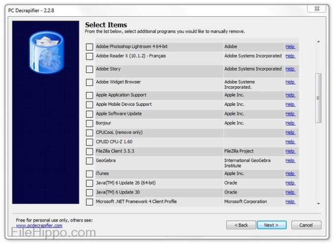
Task: Click the recycle bin icon in the sidebar
Action: 46,51
